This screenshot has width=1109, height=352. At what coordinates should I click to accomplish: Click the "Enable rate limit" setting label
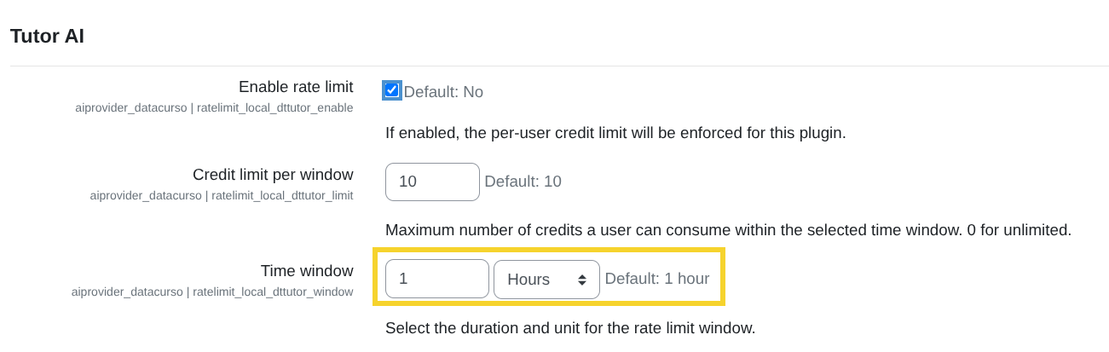296,87
